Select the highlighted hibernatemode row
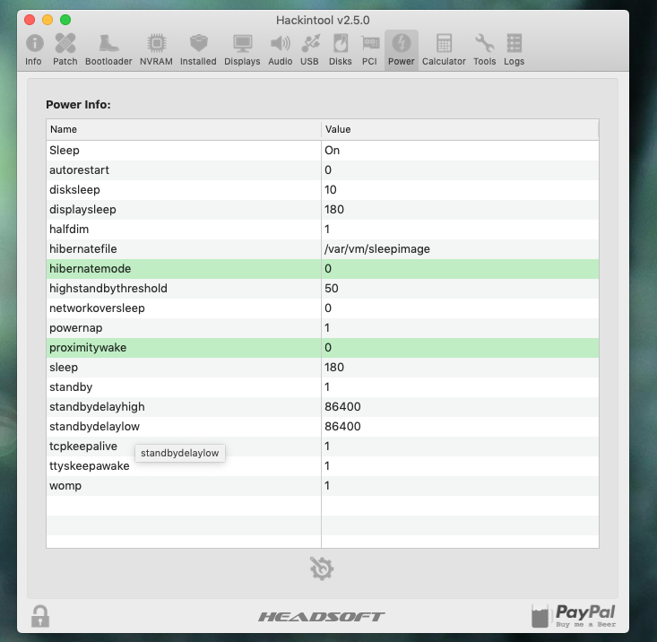The width and height of the screenshot is (657, 642). [x=323, y=269]
